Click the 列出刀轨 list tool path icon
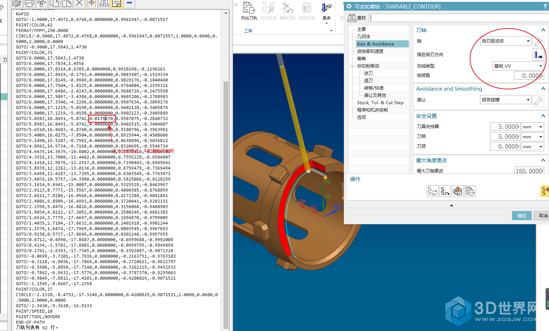 pyautogui.click(x=249, y=11)
